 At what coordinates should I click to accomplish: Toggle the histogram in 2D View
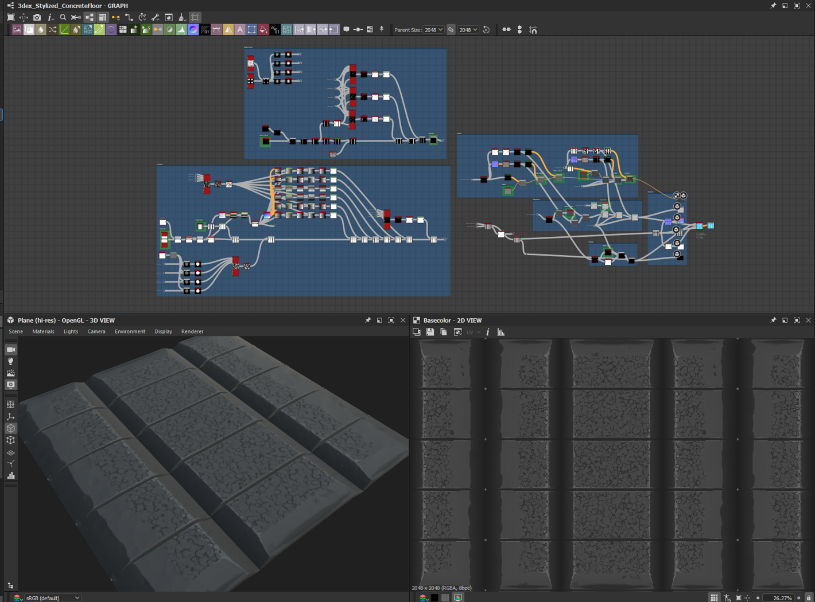[501, 332]
